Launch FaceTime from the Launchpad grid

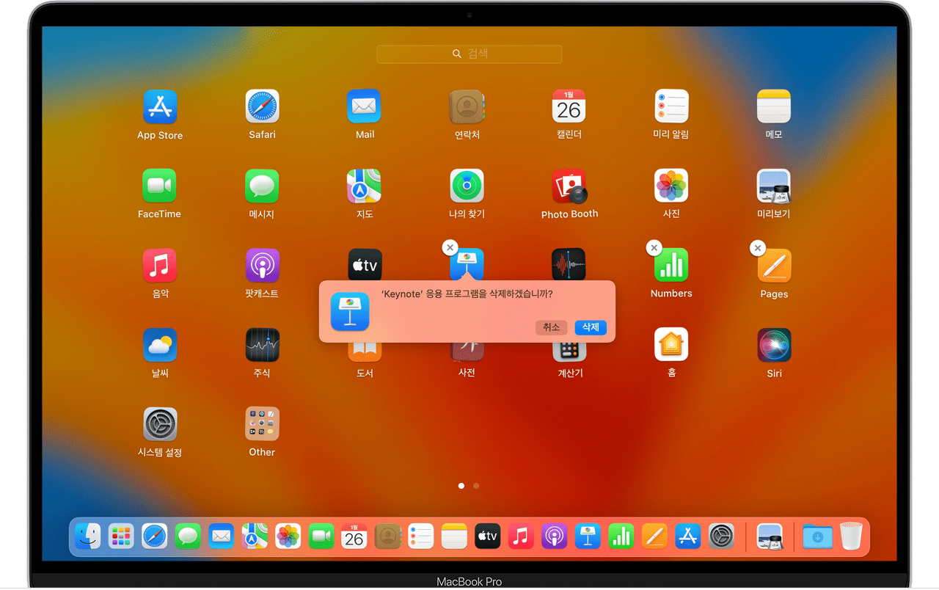[x=160, y=186]
